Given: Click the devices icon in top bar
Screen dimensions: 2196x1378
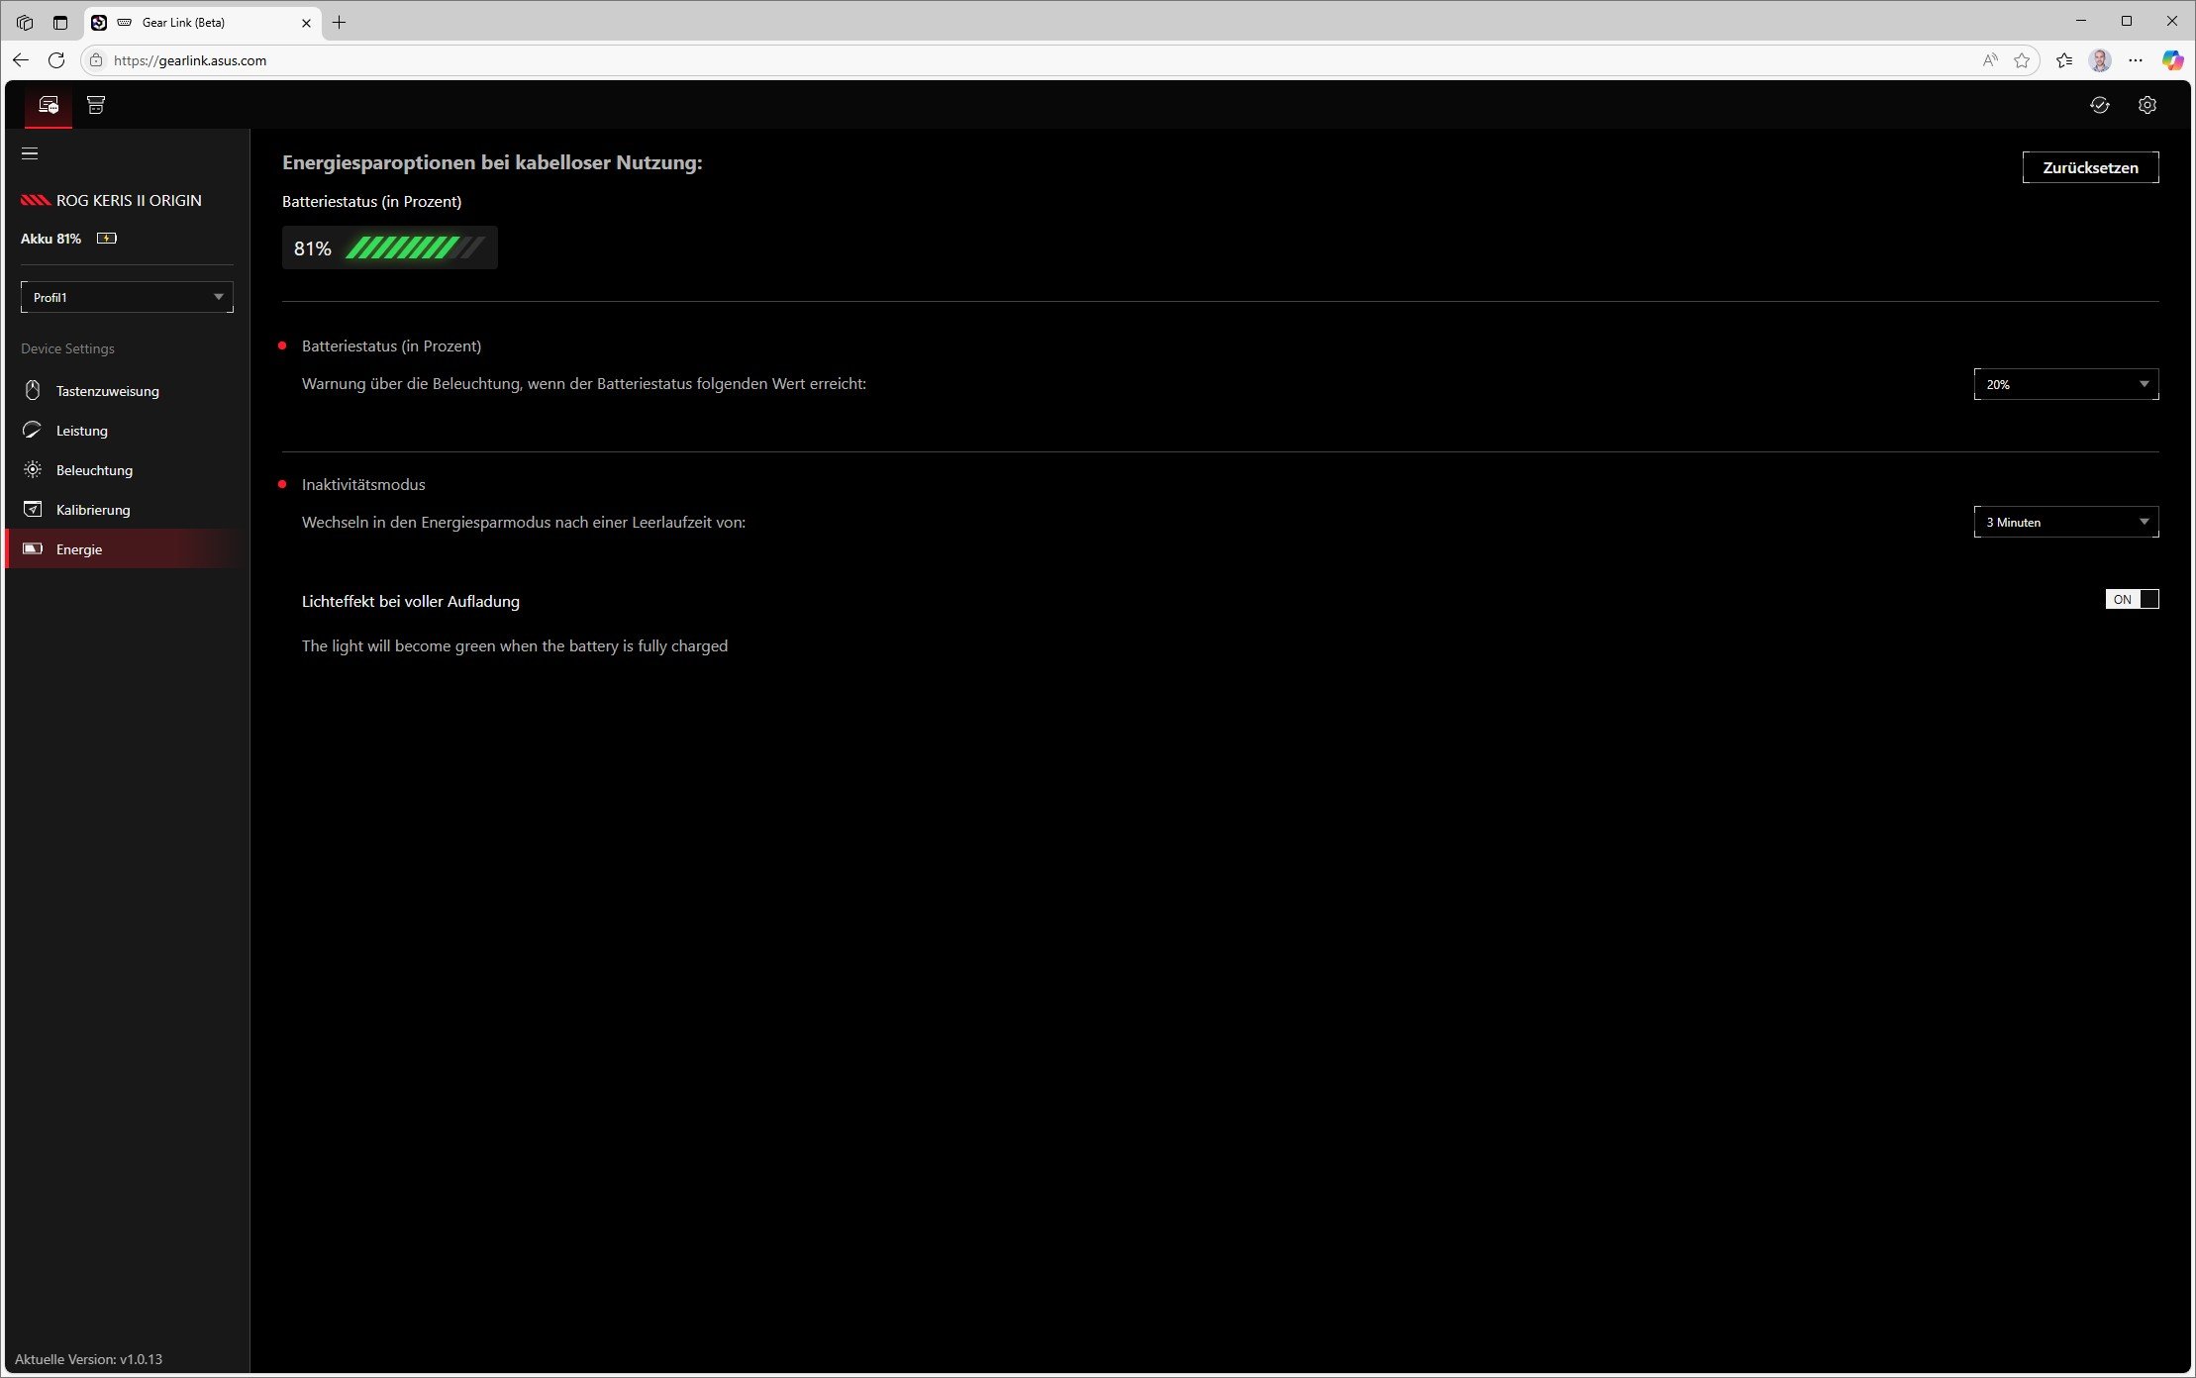Looking at the screenshot, I should point(48,105).
